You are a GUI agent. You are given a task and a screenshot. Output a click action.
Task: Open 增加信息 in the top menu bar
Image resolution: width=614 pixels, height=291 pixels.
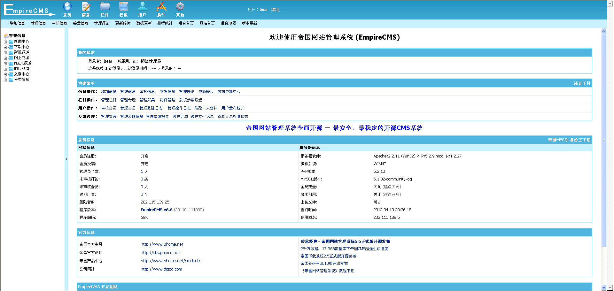coord(17,23)
